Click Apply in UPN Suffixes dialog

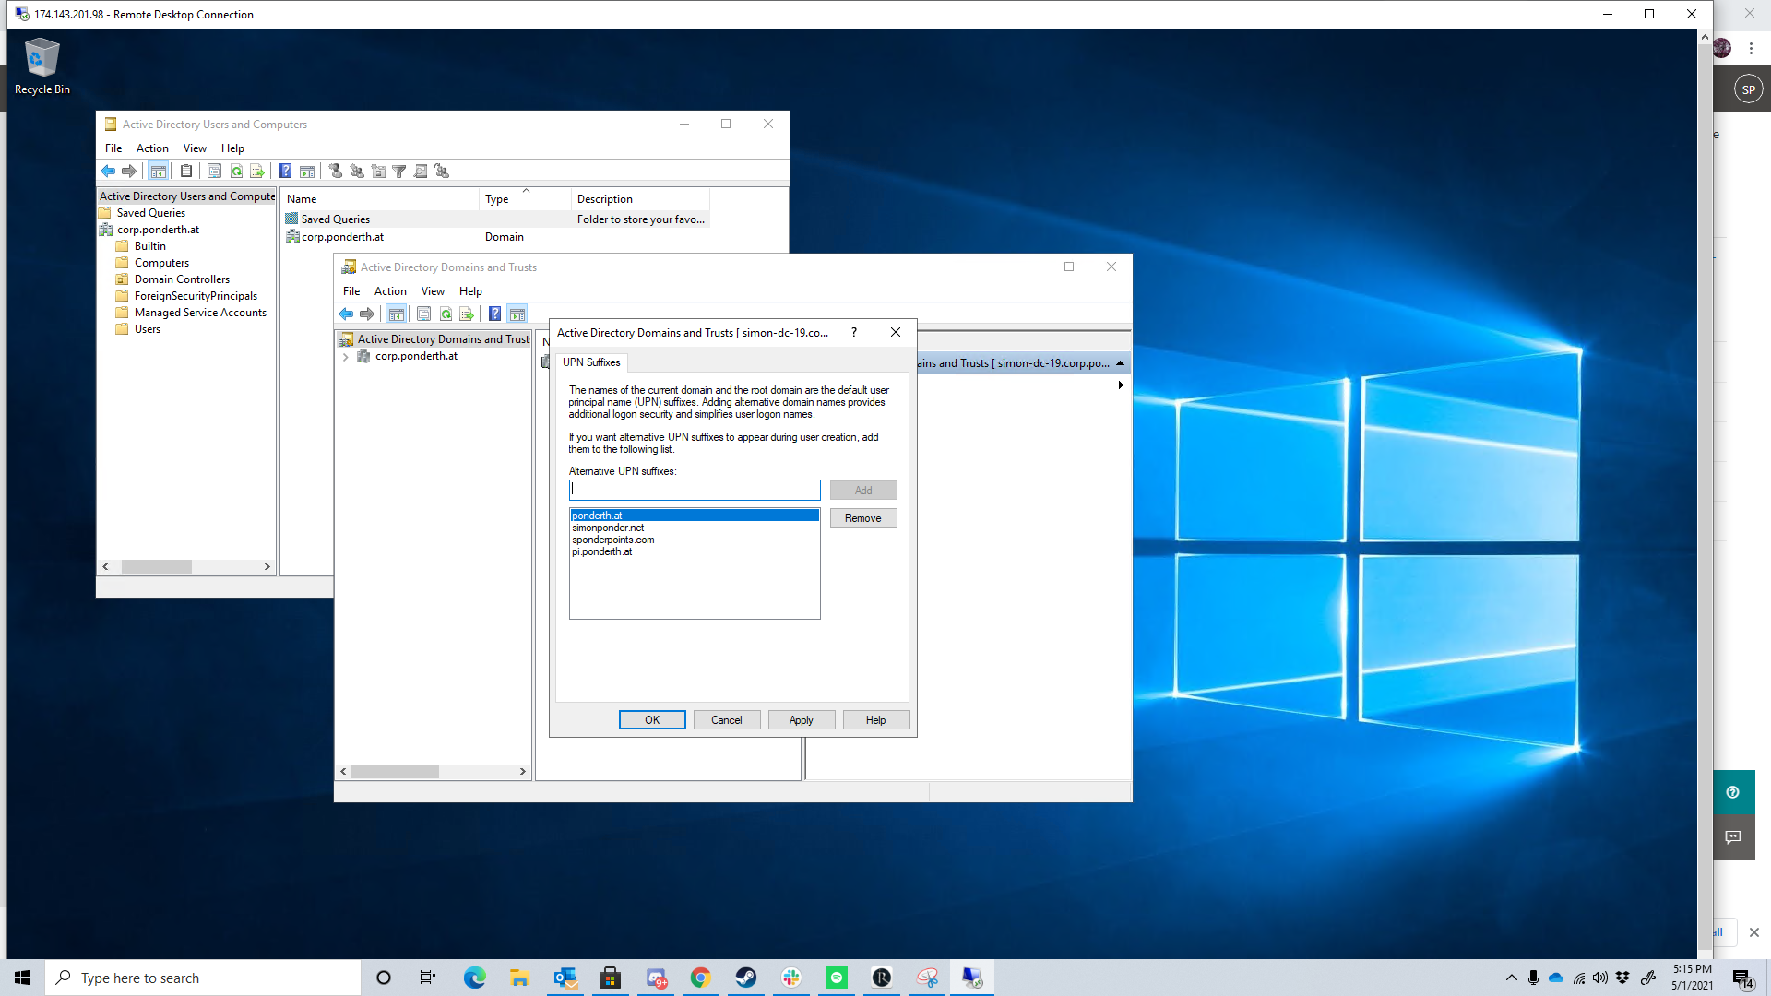(x=802, y=720)
